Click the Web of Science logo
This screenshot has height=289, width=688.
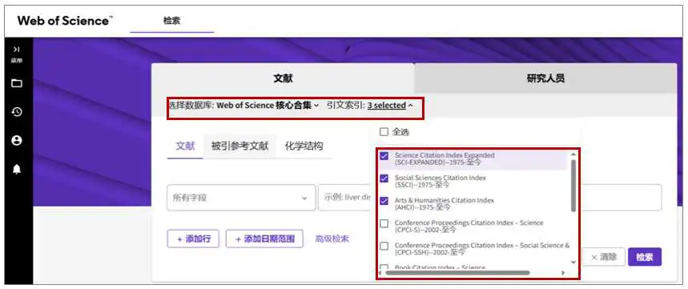click(65, 21)
